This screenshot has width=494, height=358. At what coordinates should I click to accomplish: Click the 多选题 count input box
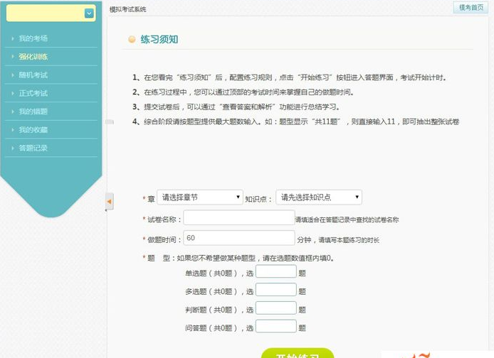276,290
